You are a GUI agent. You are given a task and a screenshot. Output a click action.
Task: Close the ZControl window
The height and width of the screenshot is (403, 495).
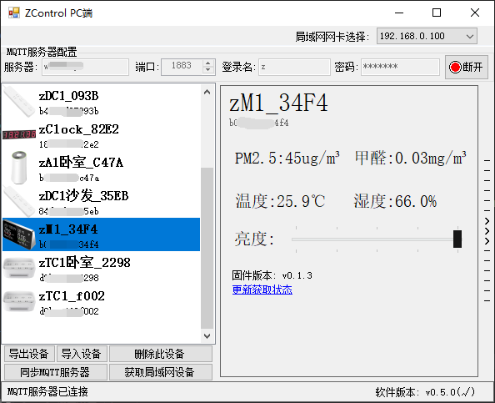[x=475, y=13]
